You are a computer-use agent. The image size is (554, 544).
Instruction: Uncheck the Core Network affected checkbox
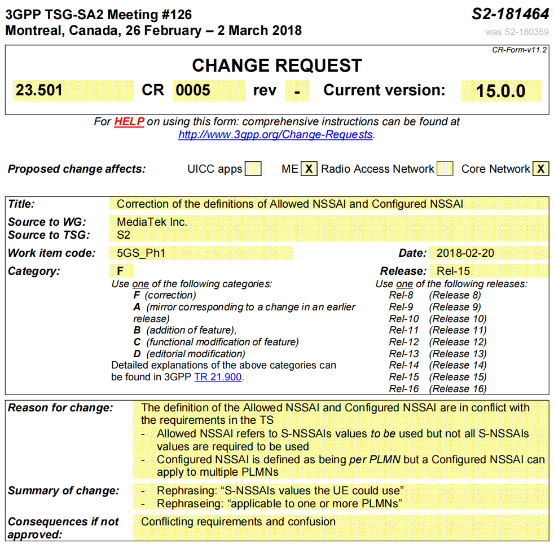[540, 169]
